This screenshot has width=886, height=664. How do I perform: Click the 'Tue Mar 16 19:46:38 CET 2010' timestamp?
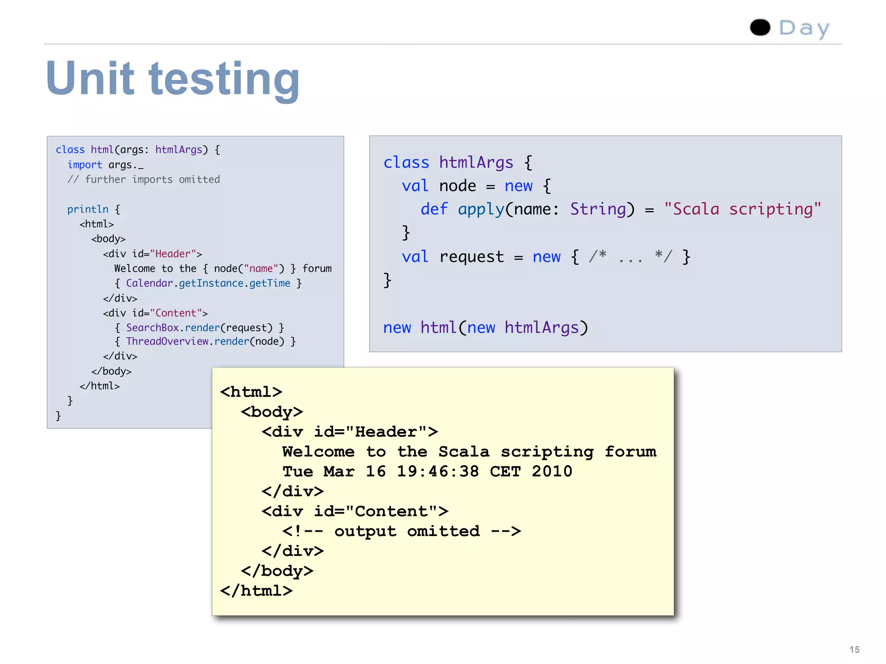(427, 472)
